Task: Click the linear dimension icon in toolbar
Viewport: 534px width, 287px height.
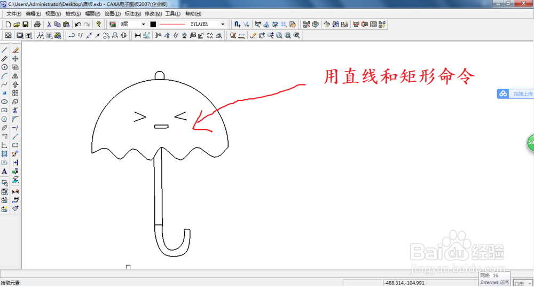Action: point(138,35)
